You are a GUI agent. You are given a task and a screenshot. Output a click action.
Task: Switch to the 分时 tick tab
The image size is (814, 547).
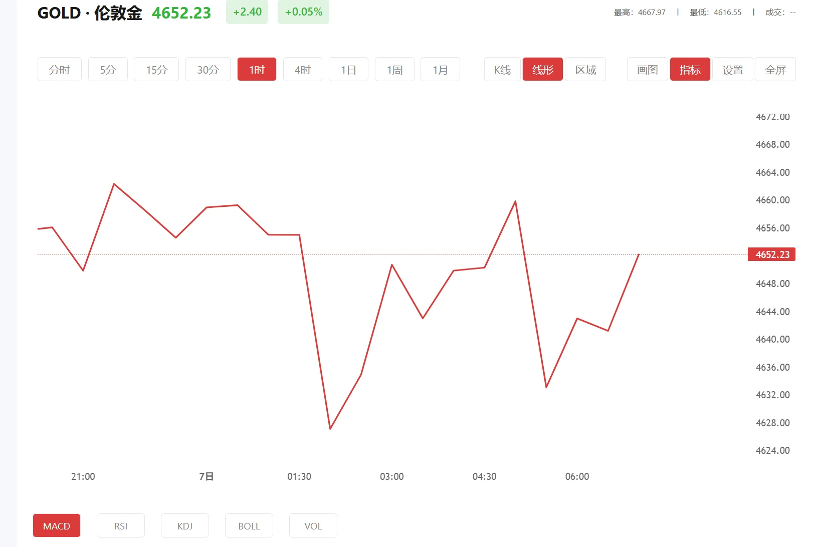pyautogui.click(x=59, y=69)
